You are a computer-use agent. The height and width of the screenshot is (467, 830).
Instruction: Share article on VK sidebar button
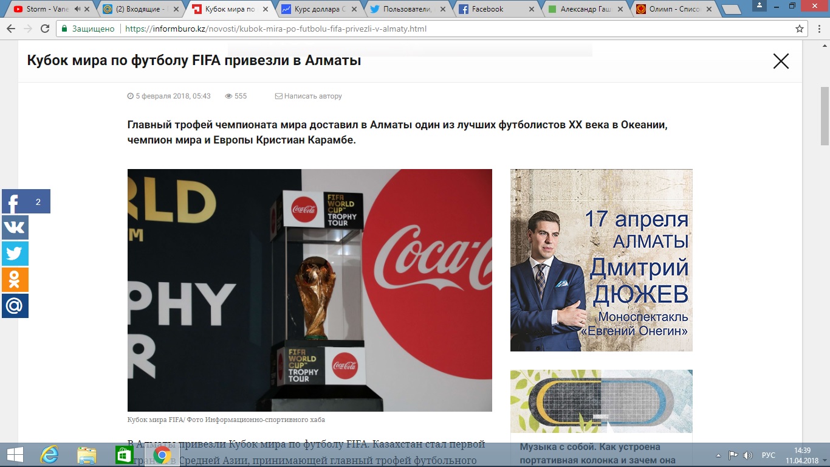(15, 227)
